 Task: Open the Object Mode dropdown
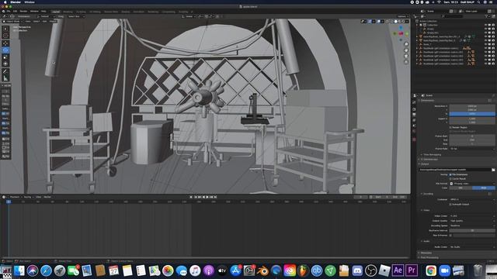click(12, 21)
